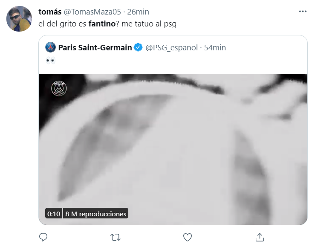The width and height of the screenshot is (315, 247).
Task: Open the Paris Saint-Germain account name
Action: 95,47
